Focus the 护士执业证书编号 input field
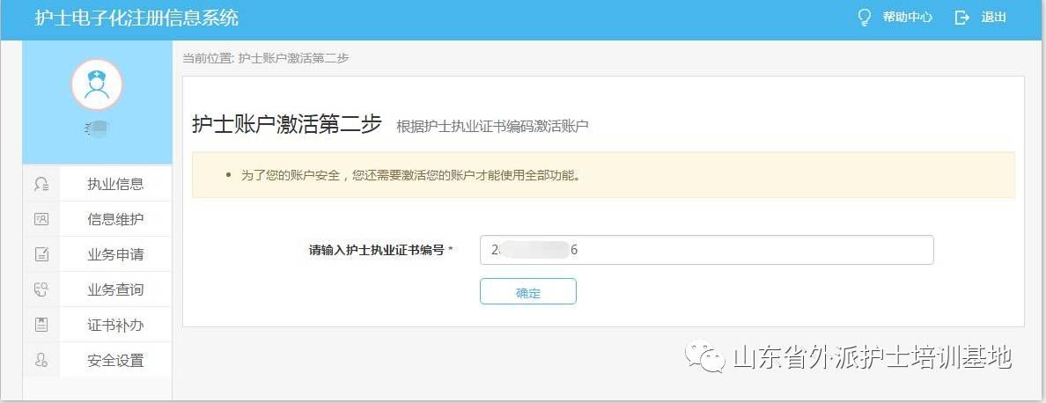Image resolution: width=1046 pixels, height=403 pixels. (x=706, y=250)
